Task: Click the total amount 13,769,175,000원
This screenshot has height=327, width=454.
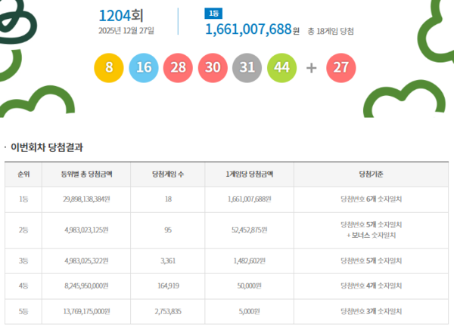Action: 86,312
